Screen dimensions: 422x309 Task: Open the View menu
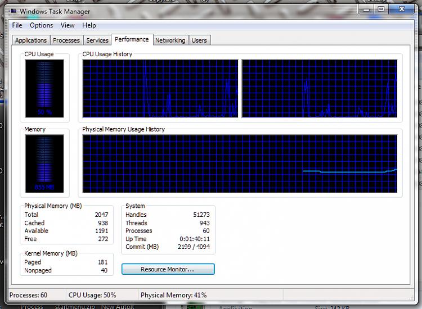click(68, 25)
